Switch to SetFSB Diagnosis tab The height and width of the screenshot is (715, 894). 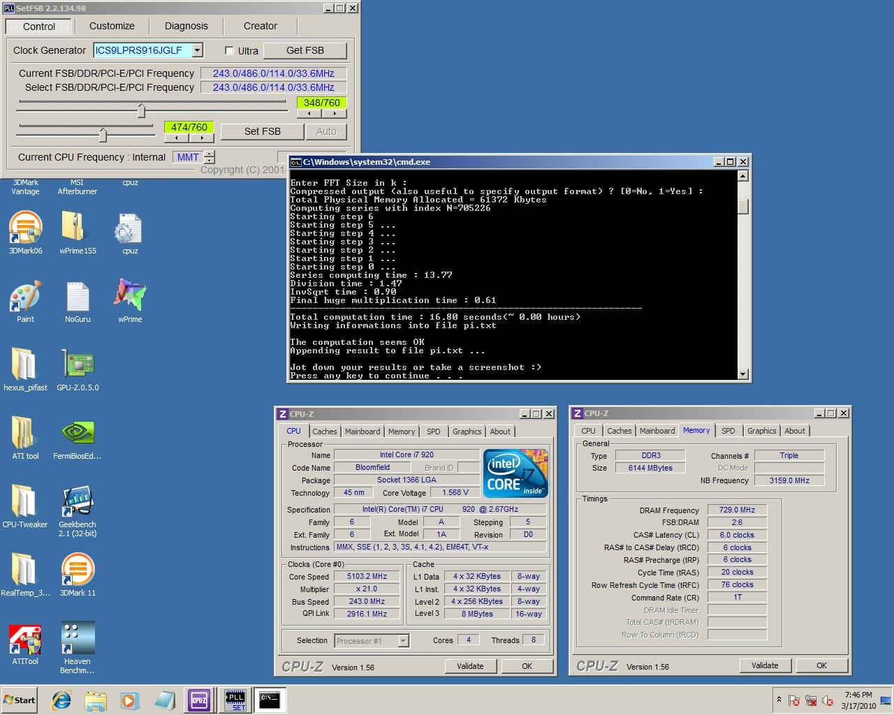pyautogui.click(x=186, y=26)
